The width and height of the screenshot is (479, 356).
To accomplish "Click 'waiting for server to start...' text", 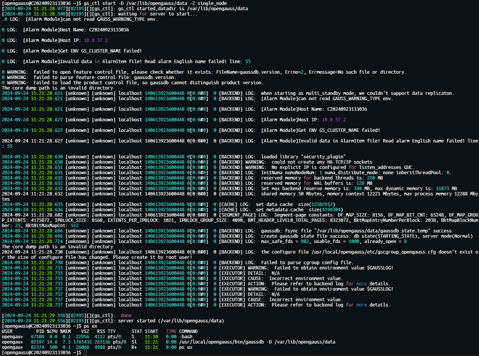I will [x=158, y=14].
